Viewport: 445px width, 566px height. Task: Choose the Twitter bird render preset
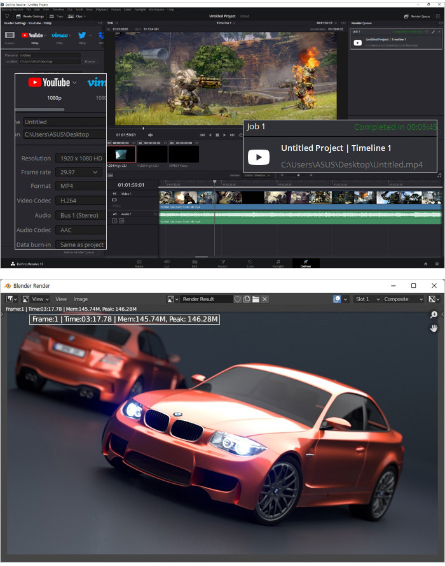tap(82, 36)
